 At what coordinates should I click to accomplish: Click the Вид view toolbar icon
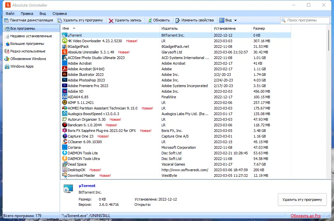pos(222,20)
